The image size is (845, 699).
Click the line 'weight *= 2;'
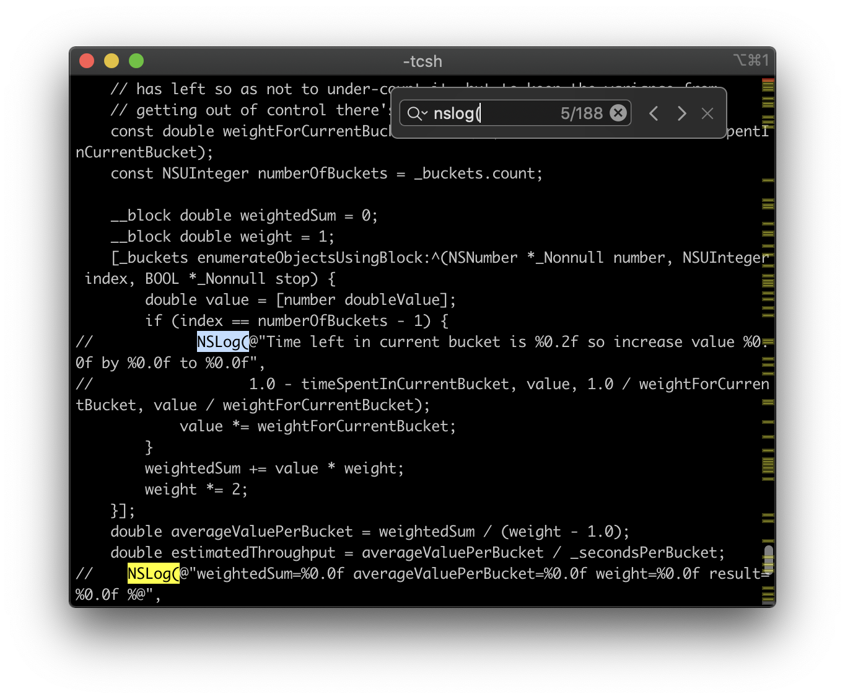(x=196, y=490)
